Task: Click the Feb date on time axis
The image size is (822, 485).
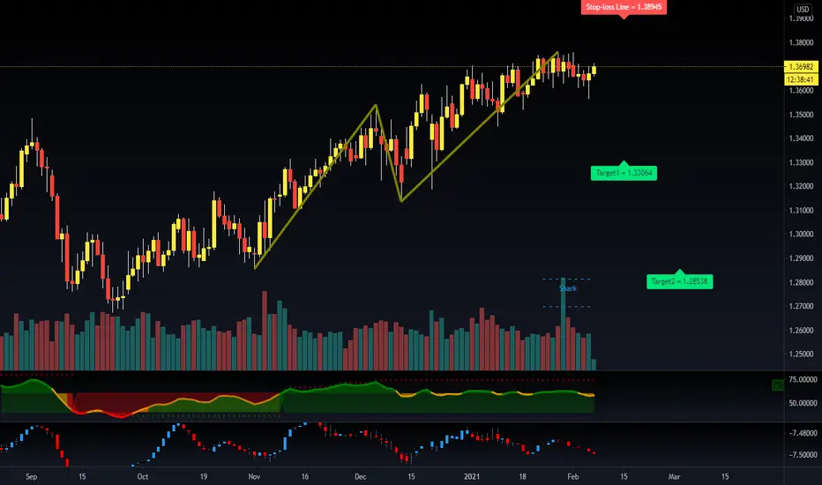Action: coord(573,476)
